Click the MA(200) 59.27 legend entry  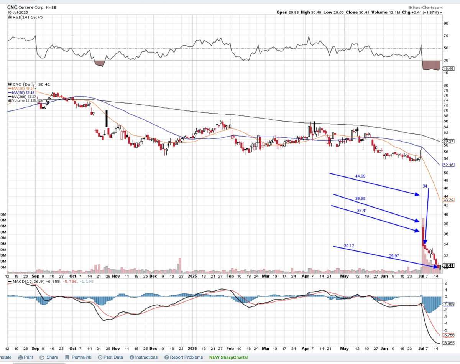23,97
